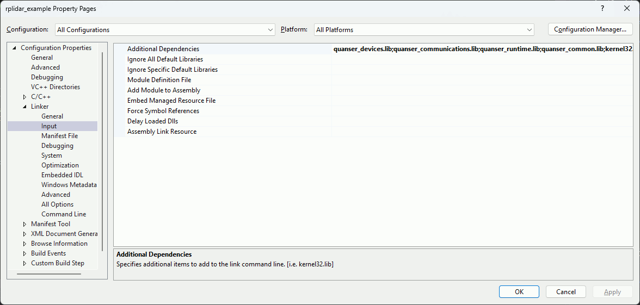Click the Help question mark icon
The width and height of the screenshot is (640, 305).
click(x=602, y=9)
